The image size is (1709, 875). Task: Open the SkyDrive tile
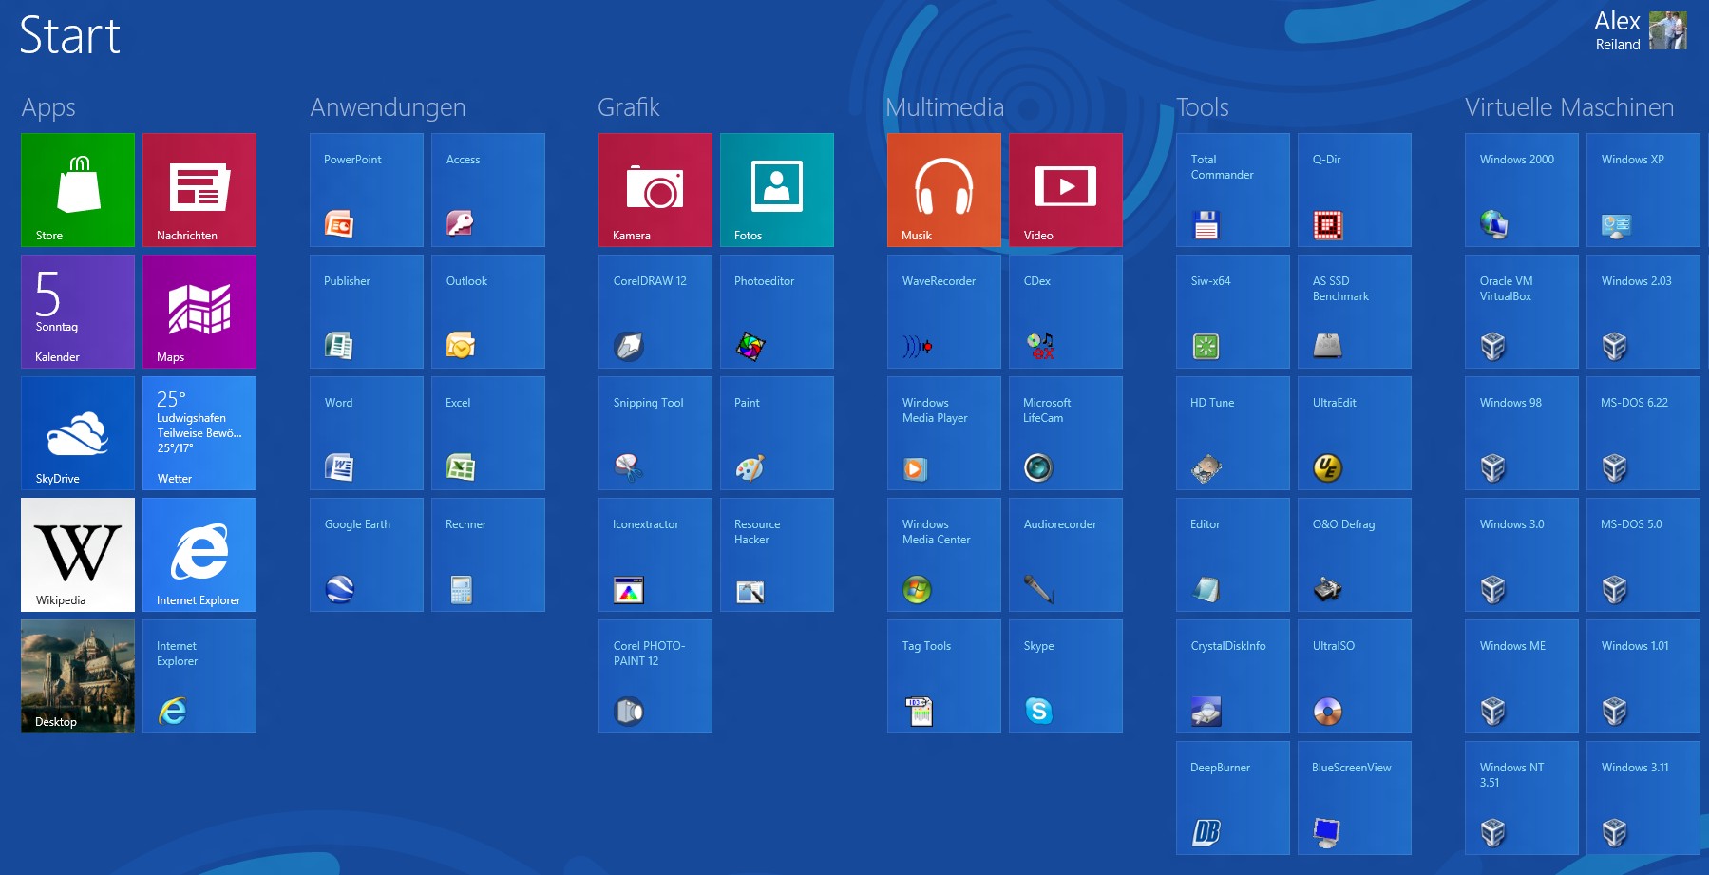click(78, 433)
